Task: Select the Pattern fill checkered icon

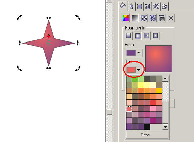Action: (x=144, y=18)
